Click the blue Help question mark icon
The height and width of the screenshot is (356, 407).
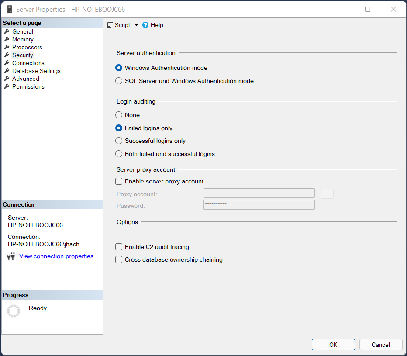[145, 25]
